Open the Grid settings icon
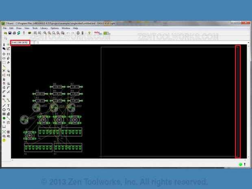Viewport: 252px width, 189px height. [x=5, y=38]
